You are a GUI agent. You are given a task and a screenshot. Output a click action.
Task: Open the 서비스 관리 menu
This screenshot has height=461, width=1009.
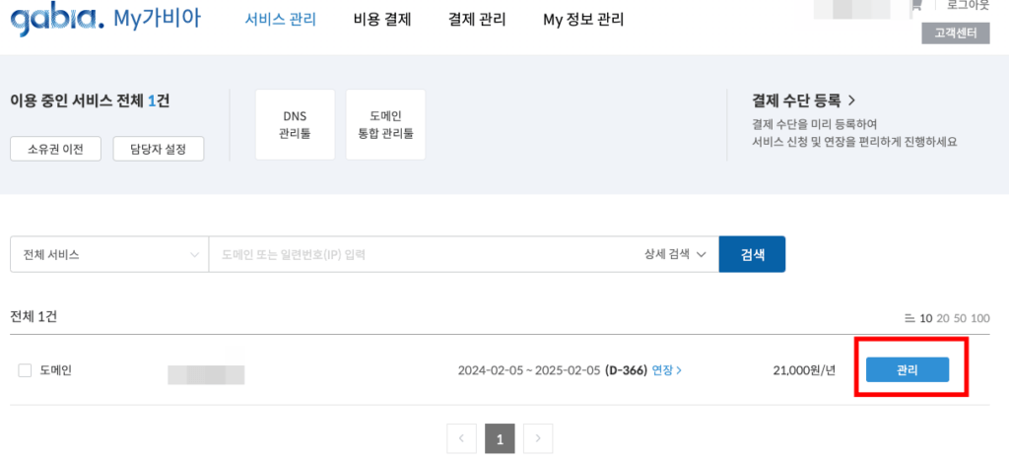[281, 20]
